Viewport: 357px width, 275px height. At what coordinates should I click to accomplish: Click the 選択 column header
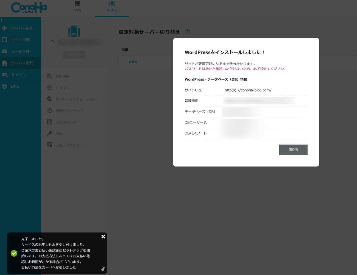125,50
